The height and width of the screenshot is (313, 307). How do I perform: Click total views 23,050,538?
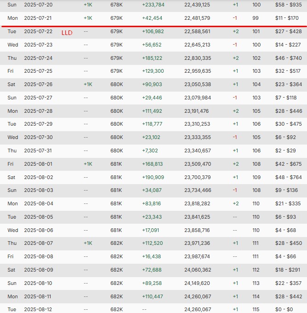point(198,84)
